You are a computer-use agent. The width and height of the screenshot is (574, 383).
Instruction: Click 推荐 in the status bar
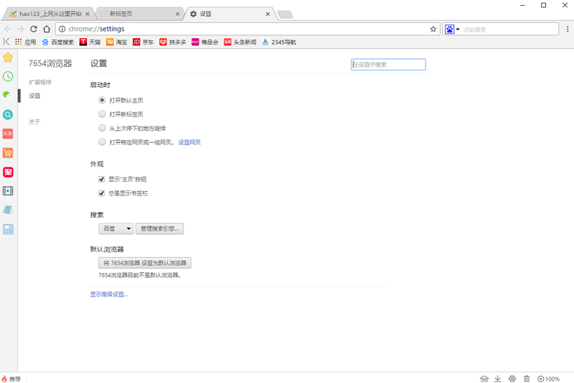coord(11,379)
